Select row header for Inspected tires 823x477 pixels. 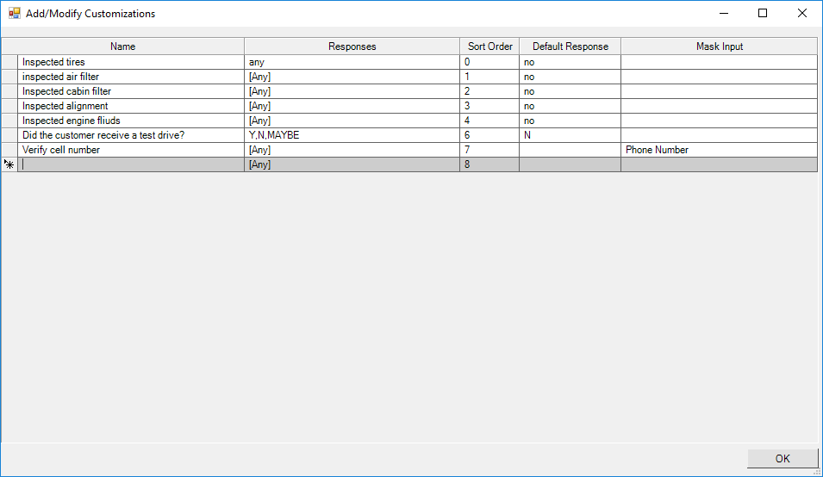tap(9, 62)
